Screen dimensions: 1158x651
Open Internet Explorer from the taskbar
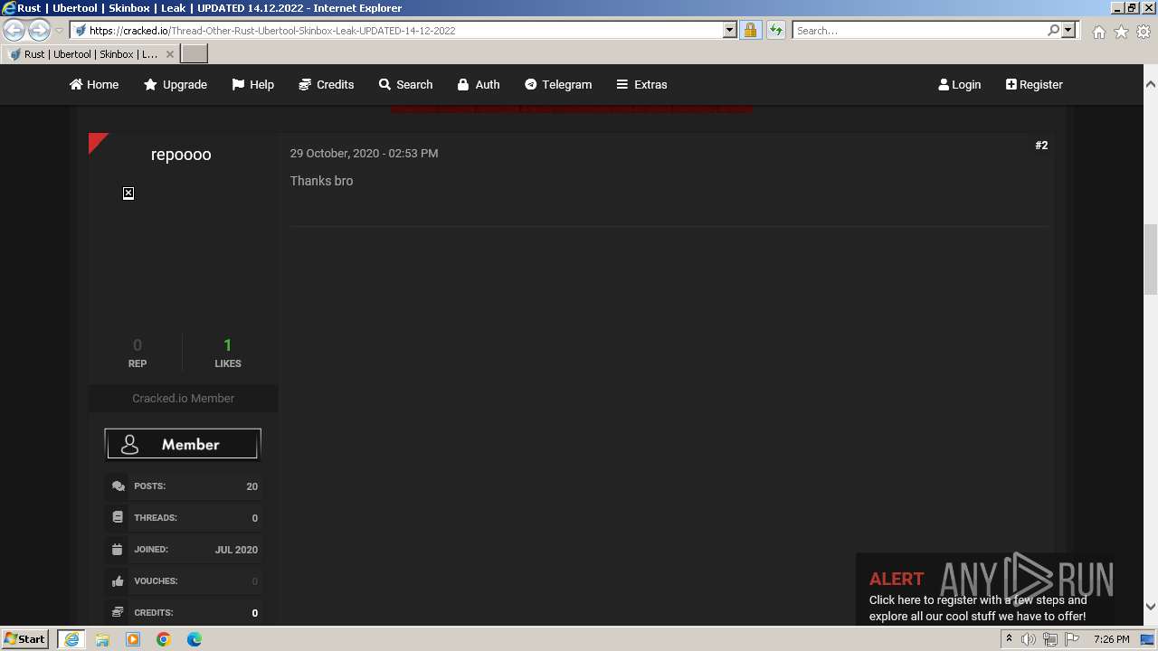[71, 639]
